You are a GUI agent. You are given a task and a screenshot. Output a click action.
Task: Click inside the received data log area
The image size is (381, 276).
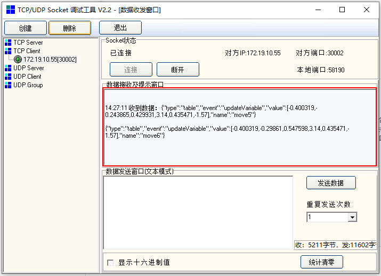pos(240,127)
